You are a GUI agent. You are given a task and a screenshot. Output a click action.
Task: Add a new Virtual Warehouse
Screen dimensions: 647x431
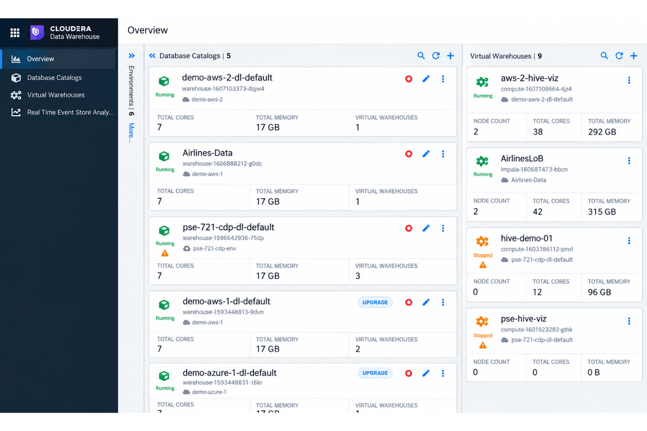click(x=633, y=55)
